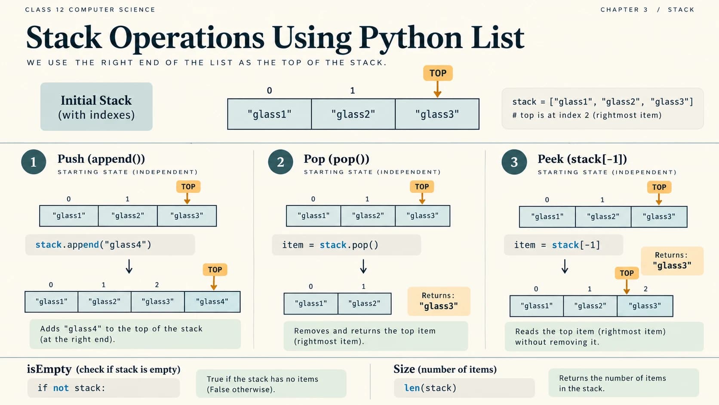The width and height of the screenshot is (719, 405).
Task: Click the "# top is at index 2" comment
Action: point(587,115)
